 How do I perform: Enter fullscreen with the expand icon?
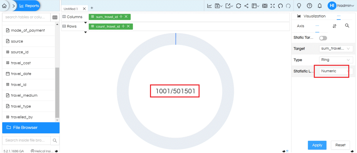pyautogui.click(x=272, y=6)
